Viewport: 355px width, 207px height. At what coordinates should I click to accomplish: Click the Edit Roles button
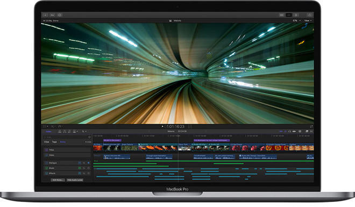pyautogui.click(x=58, y=180)
